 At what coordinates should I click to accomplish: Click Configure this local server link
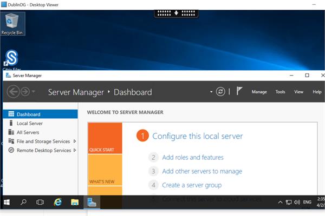198,136
